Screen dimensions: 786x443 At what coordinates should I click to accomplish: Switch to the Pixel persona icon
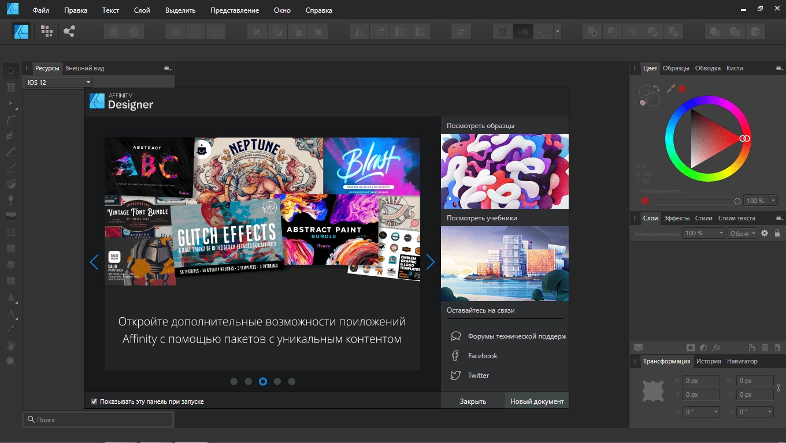47,31
